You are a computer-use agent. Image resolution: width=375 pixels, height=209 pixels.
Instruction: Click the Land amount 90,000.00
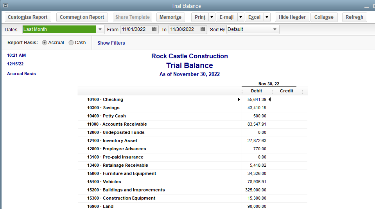pos(257,206)
